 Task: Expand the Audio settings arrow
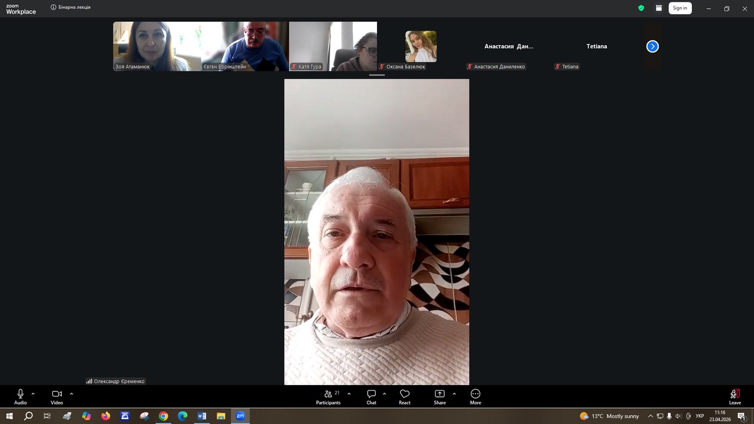pyautogui.click(x=33, y=393)
